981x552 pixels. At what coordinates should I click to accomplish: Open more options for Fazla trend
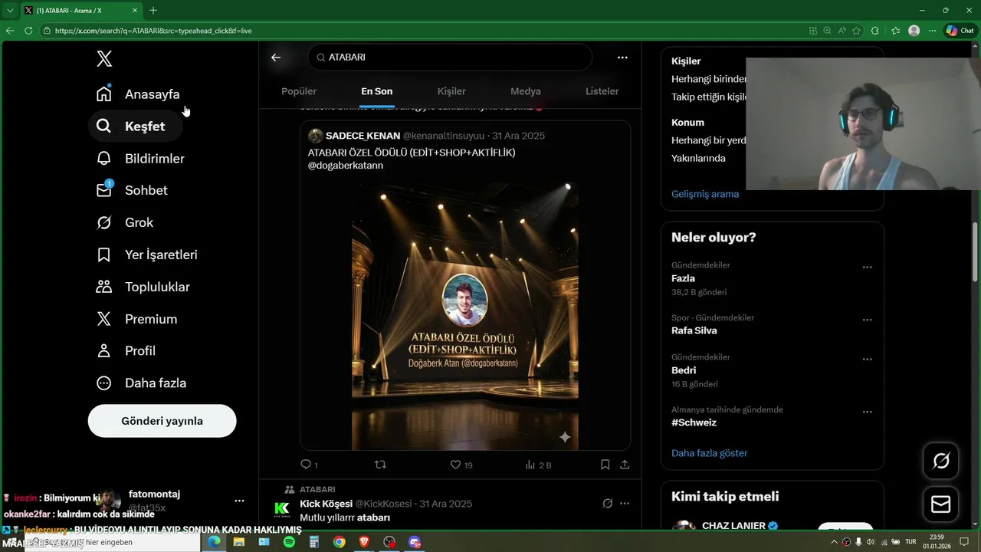867,268
